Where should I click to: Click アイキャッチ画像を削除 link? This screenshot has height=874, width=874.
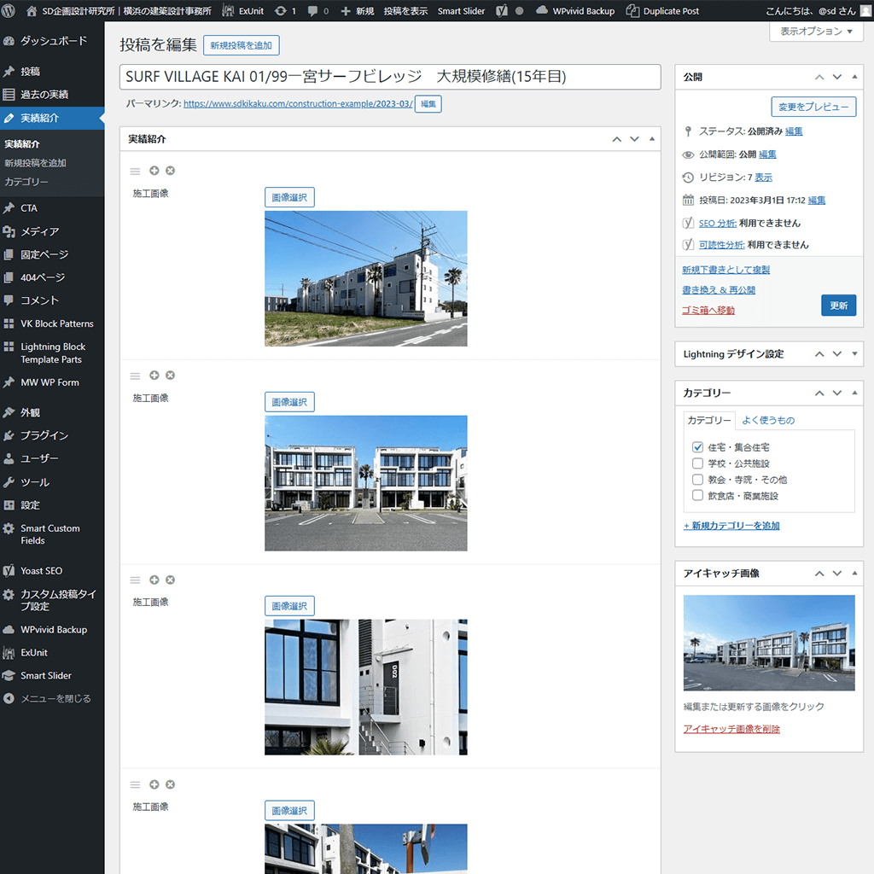731,729
